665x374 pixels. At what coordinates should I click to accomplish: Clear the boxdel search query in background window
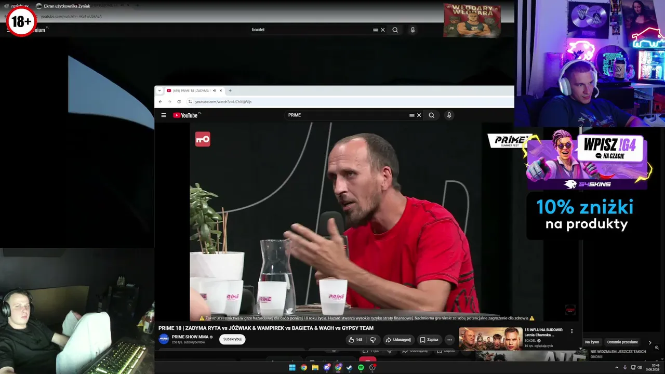coord(383,30)
